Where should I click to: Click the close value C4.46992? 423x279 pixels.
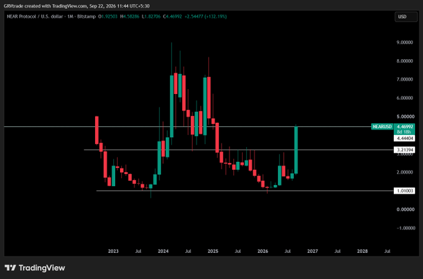point(172,16)
